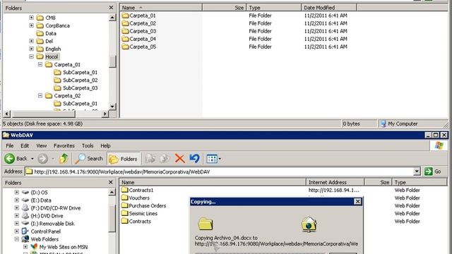The width and height of the screenshot is (452, 254).
Task: Click upper tree scrollbar down arrow
Action: click(x=112, y=107)
